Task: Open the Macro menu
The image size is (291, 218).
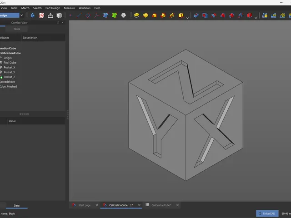Action: [25, 8]
